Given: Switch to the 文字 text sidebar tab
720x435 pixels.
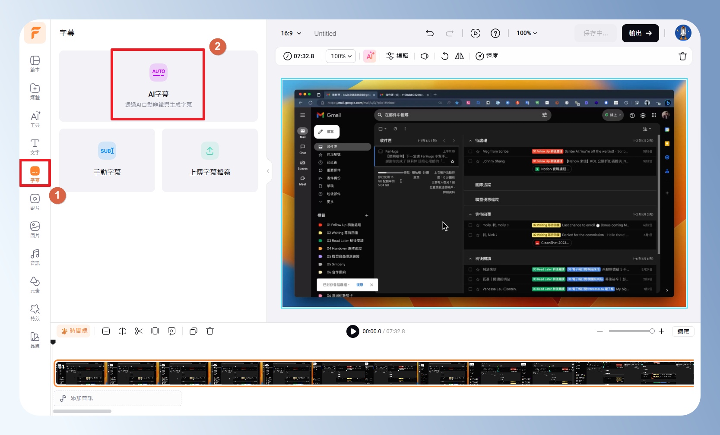Looking at the screenshot, I should pyautogui.click(x=35, y=146).
